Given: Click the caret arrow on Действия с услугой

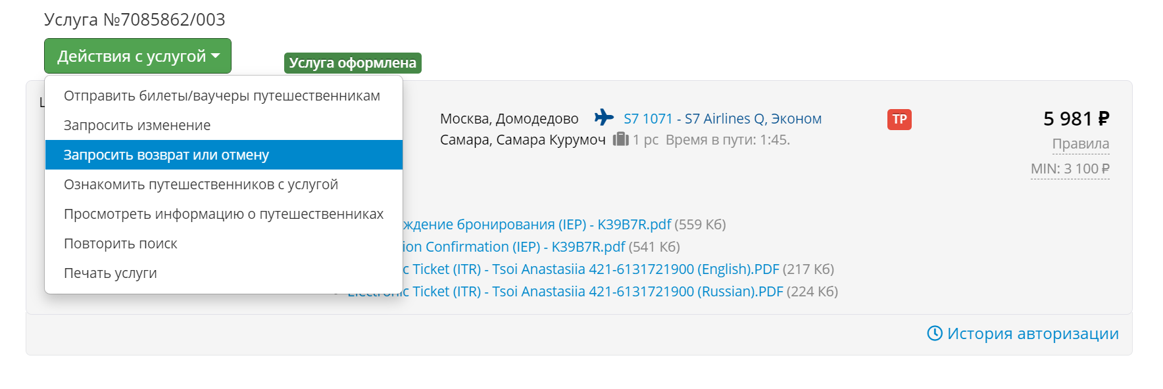Looking at the screenshot, I should point(216,56).
